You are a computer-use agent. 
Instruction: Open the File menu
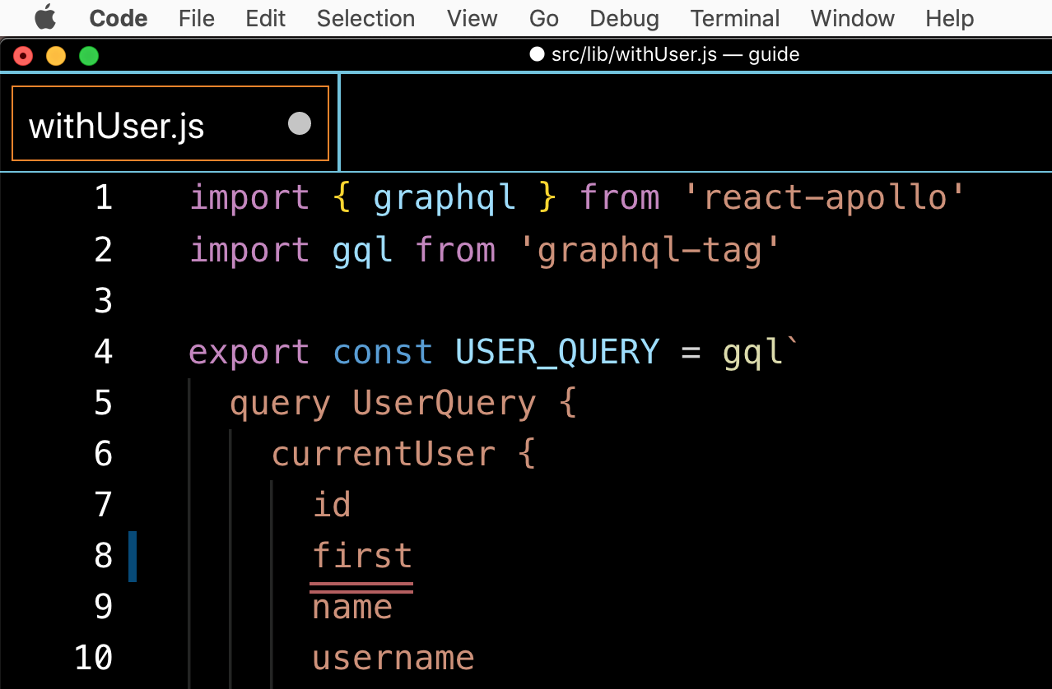[x=197, y=18]
